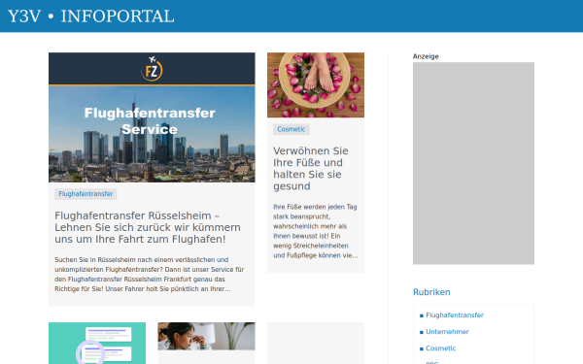The height and width of the screenshot is (364, 583).
Task: Click the Y3V • INFOPORTAL site title
Action: tap(91, 17)
